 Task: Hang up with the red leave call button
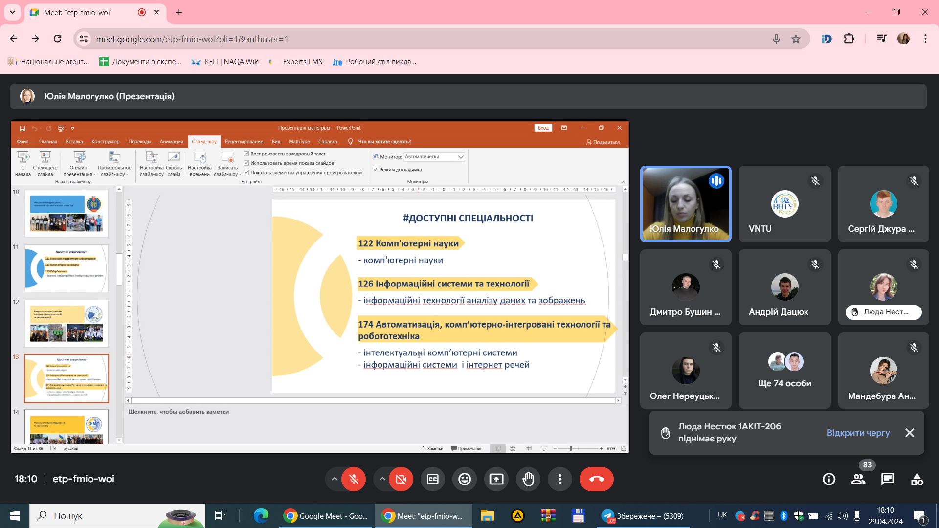[597, 479]
